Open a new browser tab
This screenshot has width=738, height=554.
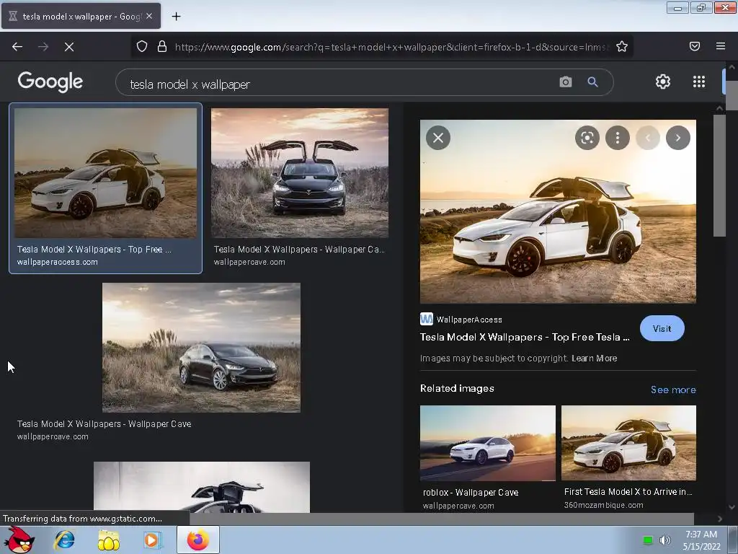click(176, 17)
